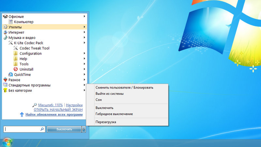Viewport: 261px width, 147px height.
Task: Click the Стандартные программы icon
Action: (x=5, y=85)
